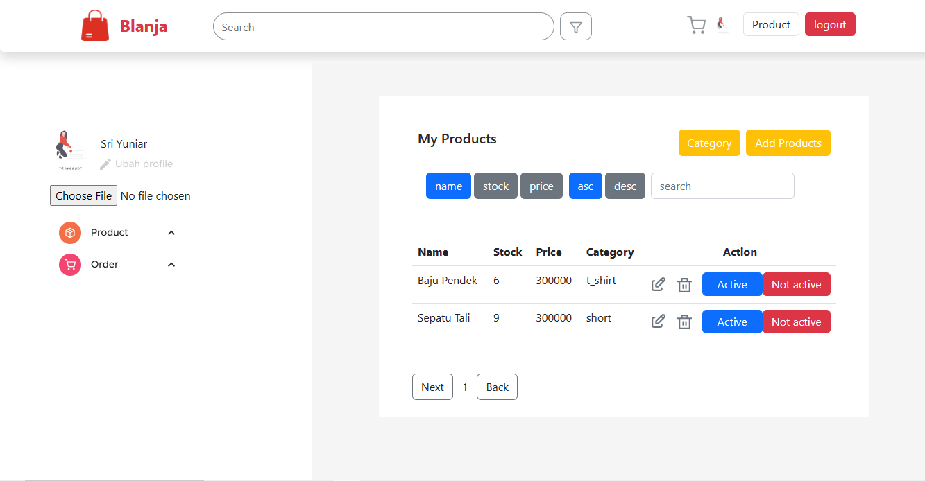This screenshot has width=925, height=481.
Task: Collapse the Order sidebar section
Action: coord(171,264)
